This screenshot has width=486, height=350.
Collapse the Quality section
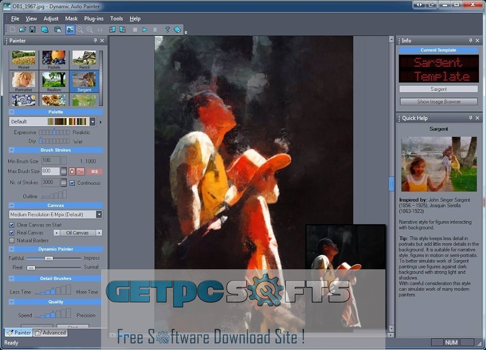[x=12, y=302]
